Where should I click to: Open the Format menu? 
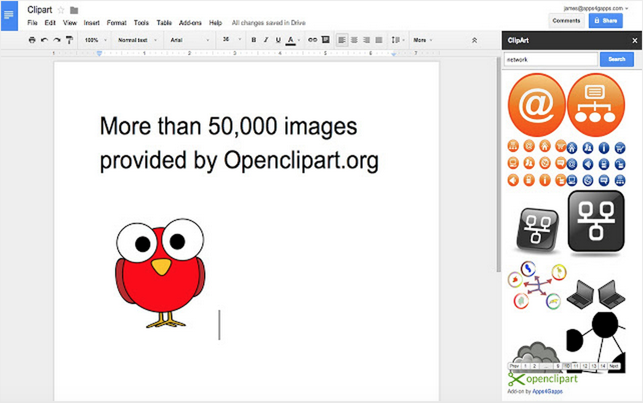click(117, 23)
